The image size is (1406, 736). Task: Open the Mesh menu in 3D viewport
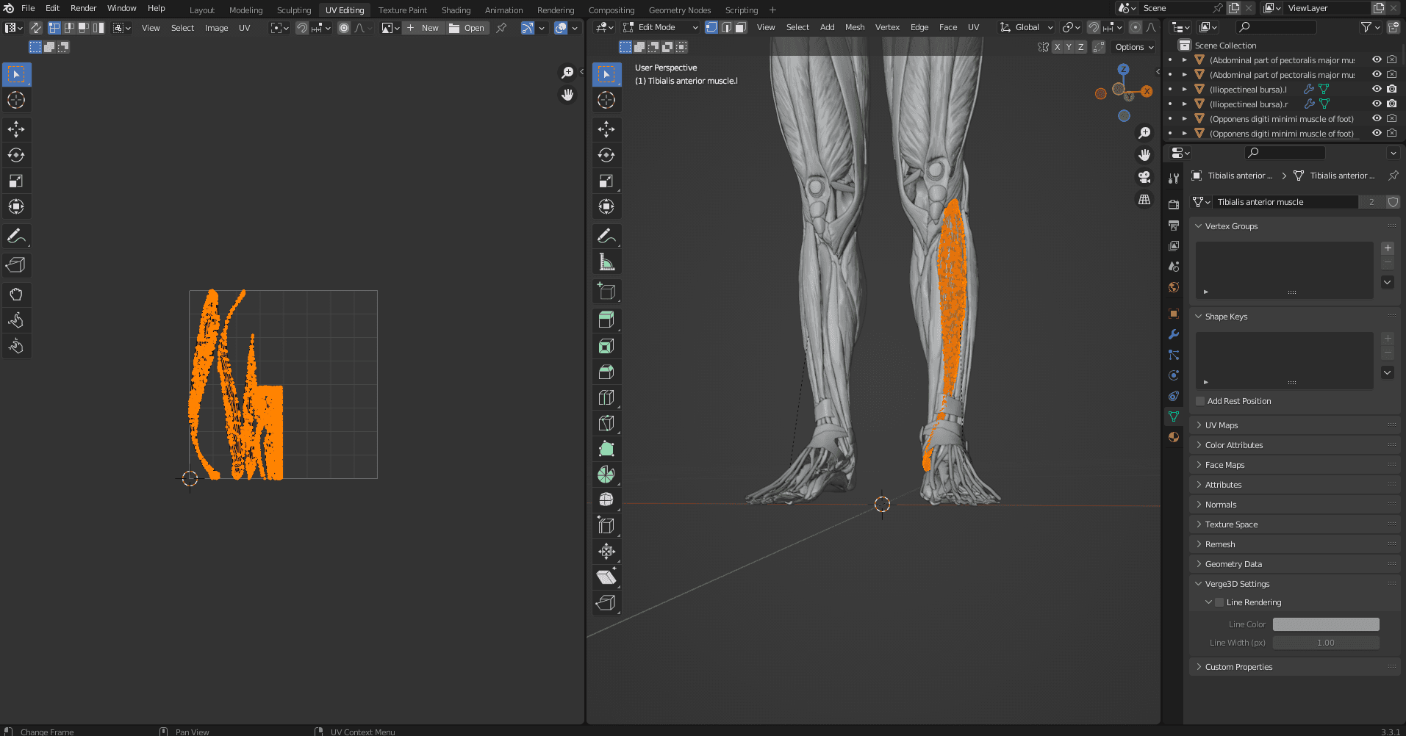(x=855, y=27)
